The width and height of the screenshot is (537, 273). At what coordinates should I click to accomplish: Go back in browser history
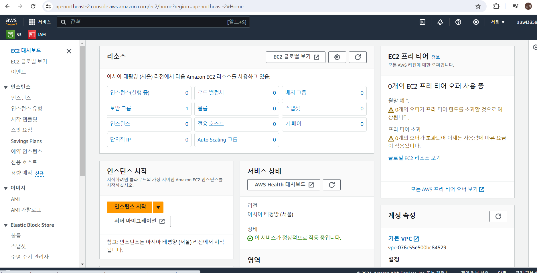click(x=7, y=6)
